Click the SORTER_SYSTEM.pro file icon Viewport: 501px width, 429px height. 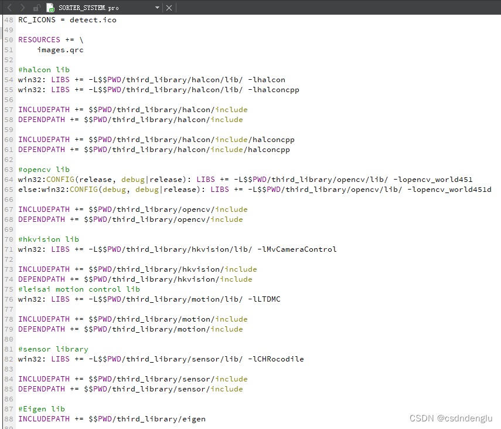pyautogui.click(x=50, y=8)
